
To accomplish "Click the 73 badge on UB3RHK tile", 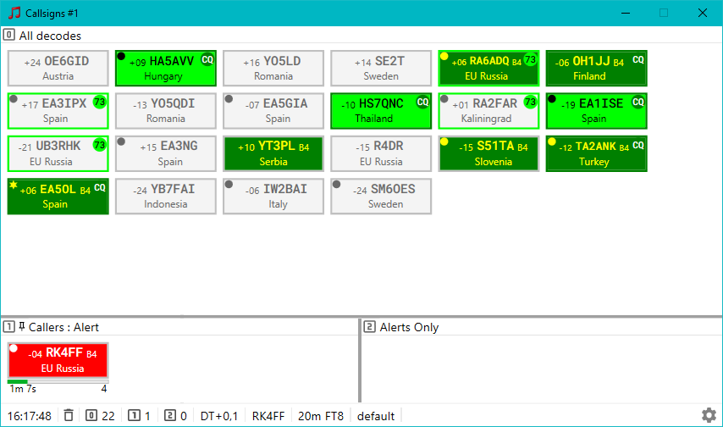I will tap(100, 144).
